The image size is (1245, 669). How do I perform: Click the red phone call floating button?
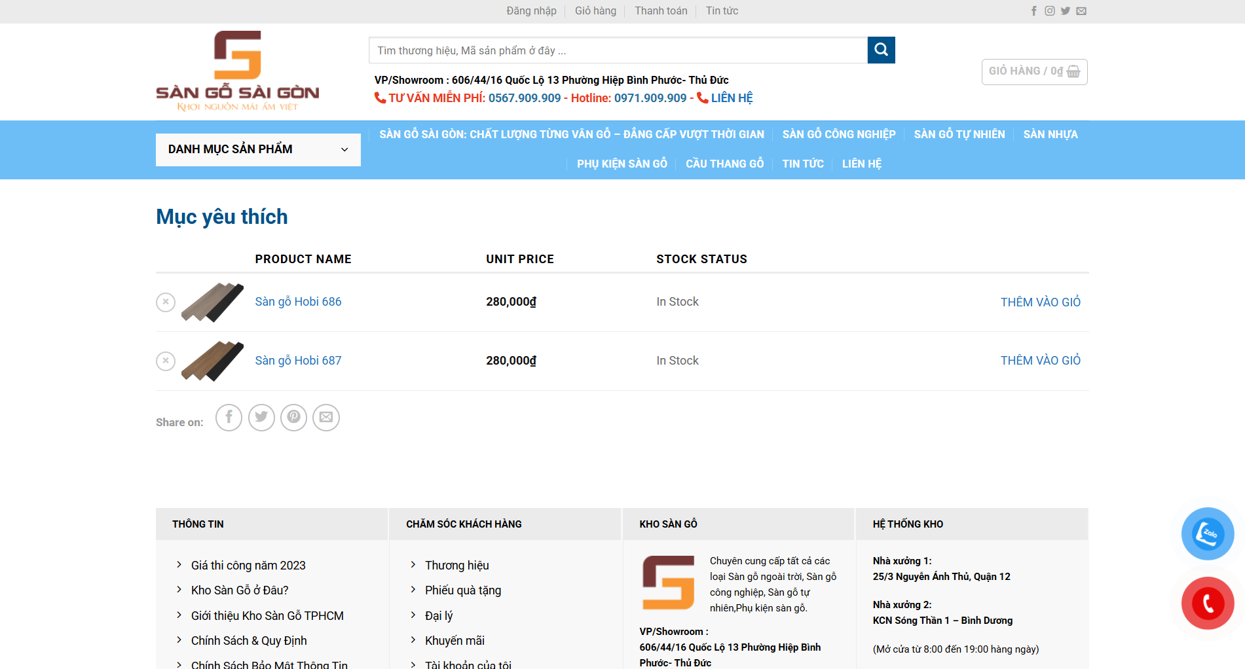tap(1208, 603)
